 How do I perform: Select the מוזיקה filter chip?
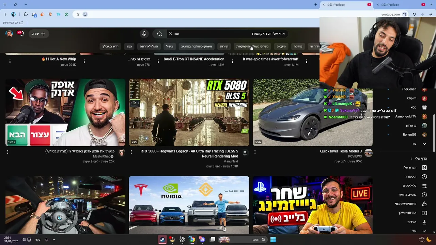298,46
